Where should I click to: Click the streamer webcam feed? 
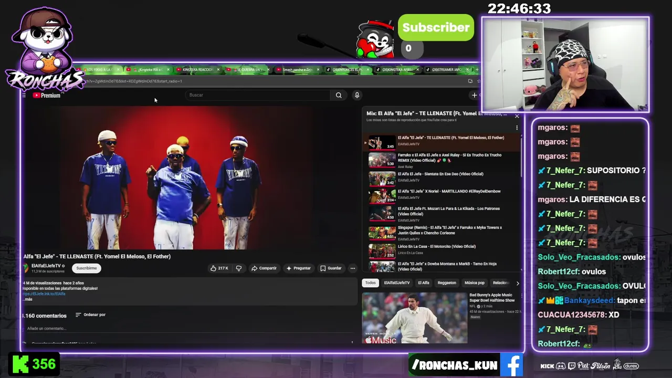tap(565, 65)
